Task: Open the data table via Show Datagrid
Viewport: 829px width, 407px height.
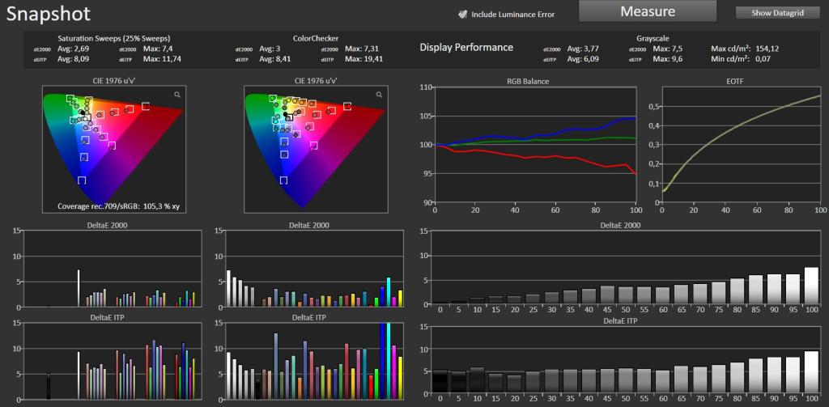Action: point(778,13)
